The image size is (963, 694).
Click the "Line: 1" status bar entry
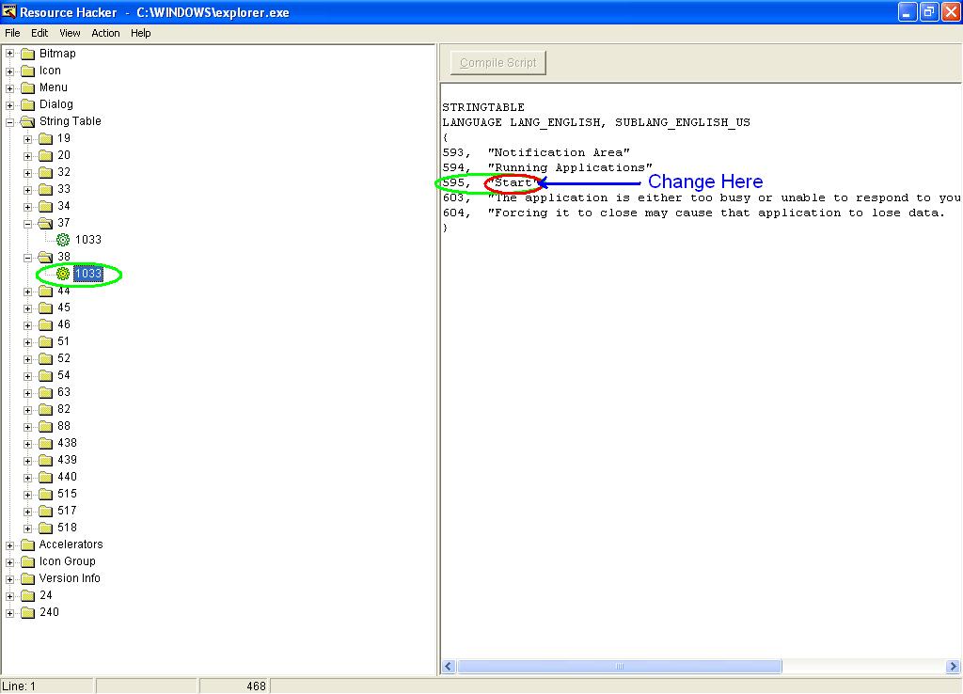[x=19, y=686]
